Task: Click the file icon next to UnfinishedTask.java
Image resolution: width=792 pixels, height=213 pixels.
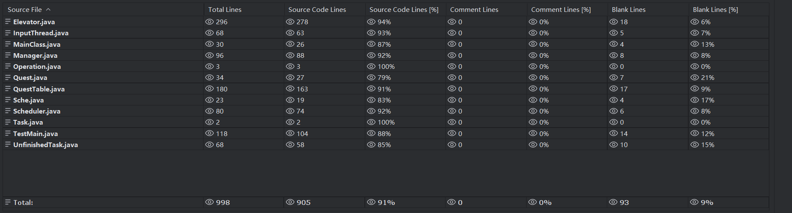Action: pyautogui.click(x=8, y=145)
